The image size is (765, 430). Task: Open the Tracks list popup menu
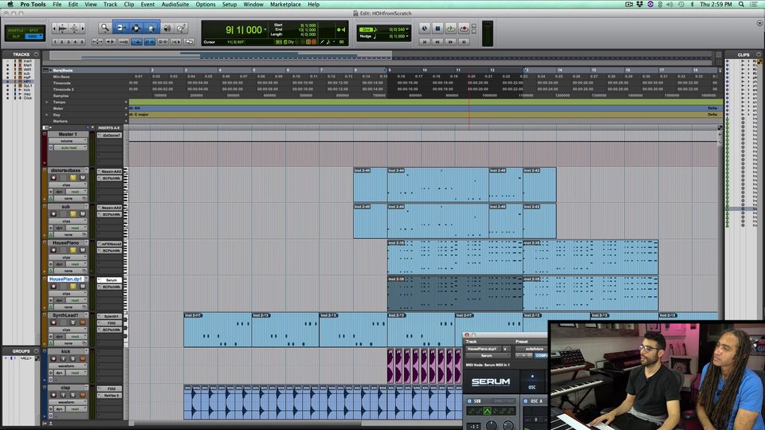pyautogui.click(x=36, y=55)
